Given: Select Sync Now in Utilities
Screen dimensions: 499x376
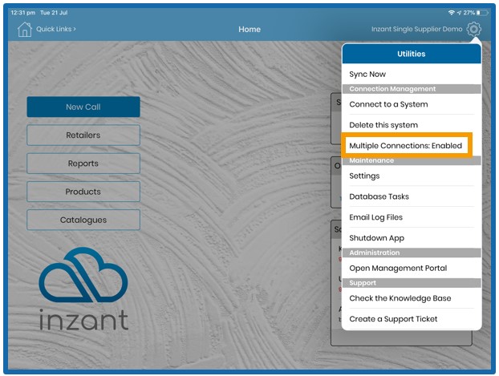Looking at the screenshot, I should [412, 74].
